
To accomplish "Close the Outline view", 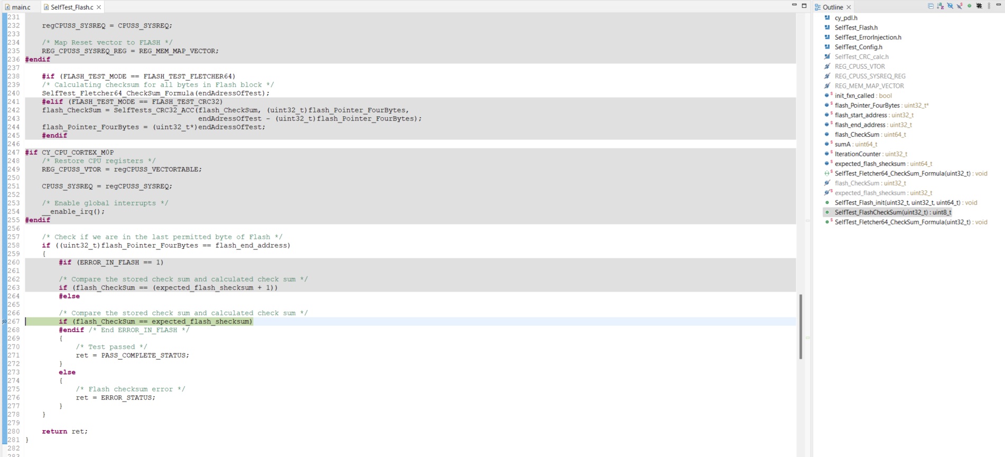I will (x=849, y=7).
